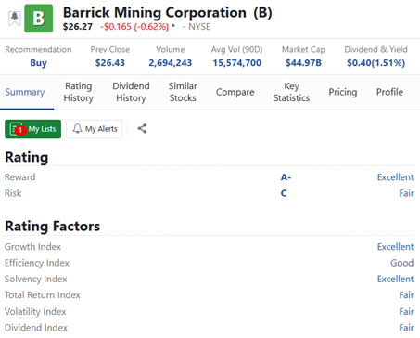The height and width of the screenshot is (338, 420).
Task: Click the Solvency Index label
Action: [x=36, y=279]
